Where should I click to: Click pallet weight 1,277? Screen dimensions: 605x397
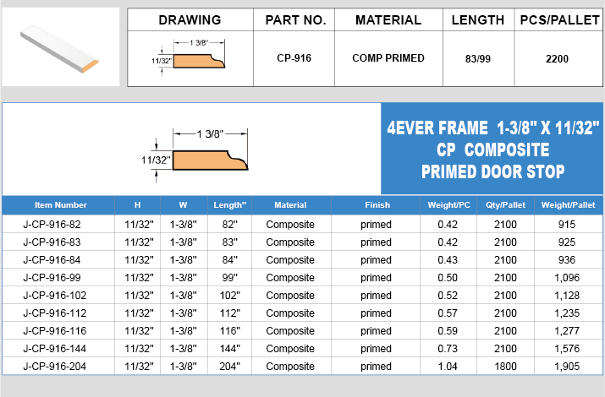567,331
